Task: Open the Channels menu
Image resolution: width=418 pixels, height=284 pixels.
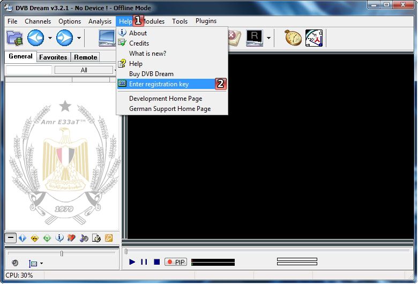Action: 38,21
